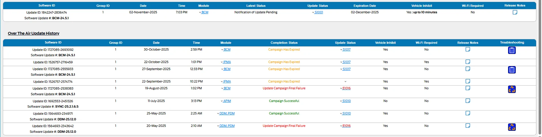Open release notes for 27-September-2025 BCM update
The height and width of the screenshot is (137, 542).
pos(468,69)
